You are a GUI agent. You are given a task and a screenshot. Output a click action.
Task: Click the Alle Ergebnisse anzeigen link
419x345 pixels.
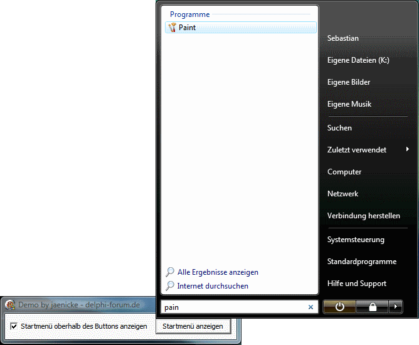coord(218,272)
